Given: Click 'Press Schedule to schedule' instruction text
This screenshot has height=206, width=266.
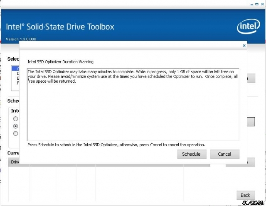Looking at the screenshot, I should tap(116, 145).
